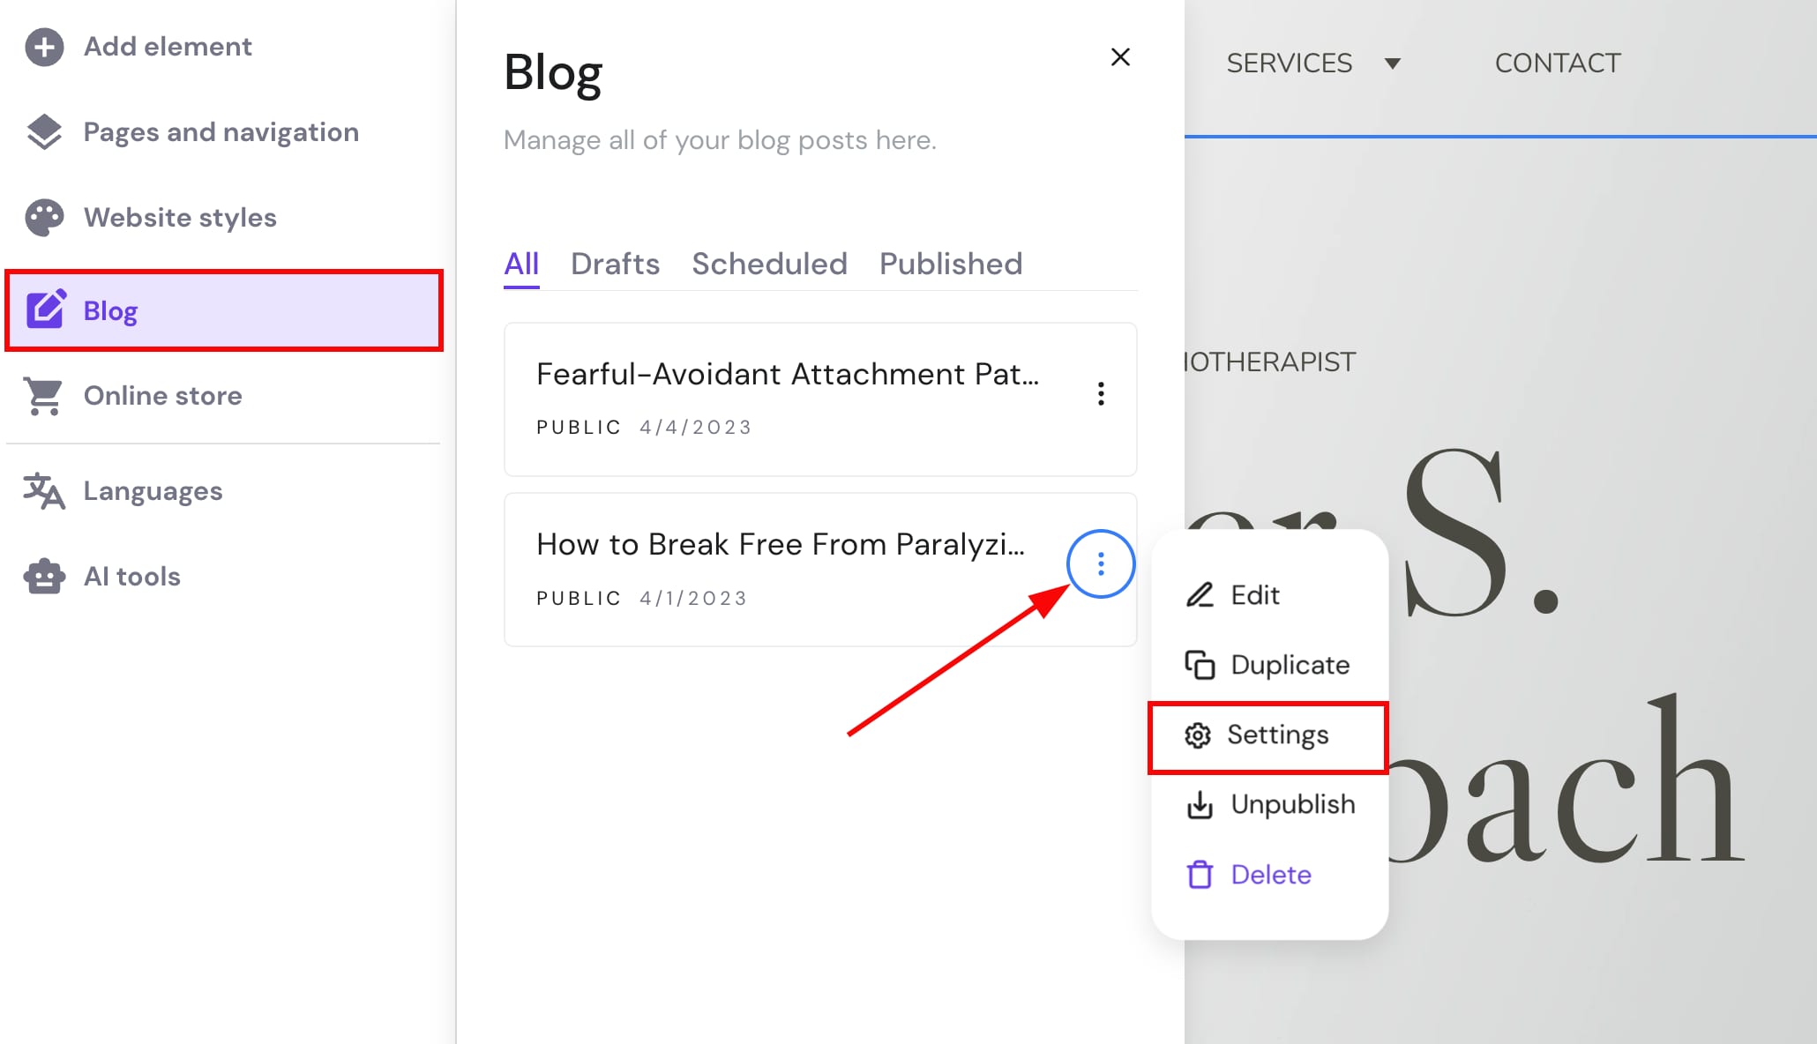Screen dimensions: 1817x1044
Task: Open the Online store panel
Action: click(x=162, y=395)
